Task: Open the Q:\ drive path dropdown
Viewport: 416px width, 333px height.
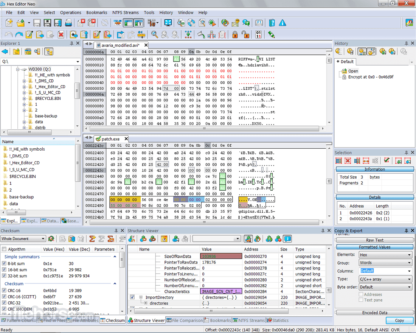Action: pos(78,62)
